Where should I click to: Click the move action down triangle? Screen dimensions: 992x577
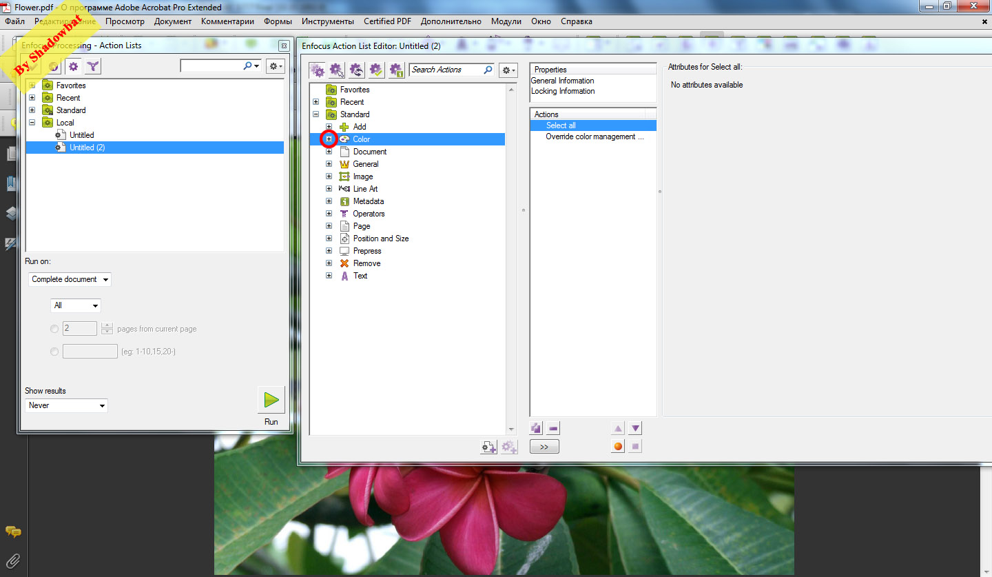pos(635,428)
